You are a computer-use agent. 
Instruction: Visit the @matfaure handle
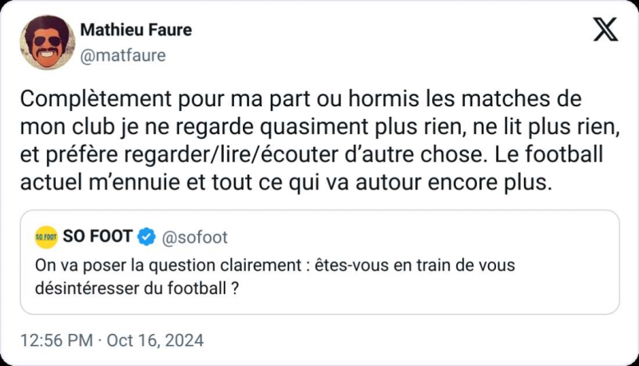(x=123, y=54)
